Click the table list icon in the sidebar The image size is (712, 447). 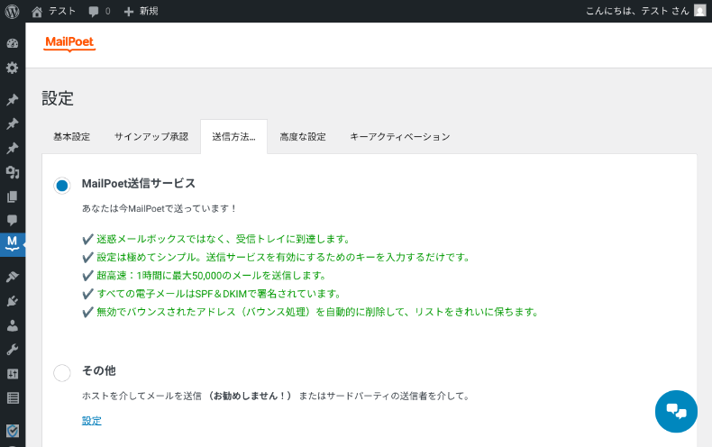(13, 398)
